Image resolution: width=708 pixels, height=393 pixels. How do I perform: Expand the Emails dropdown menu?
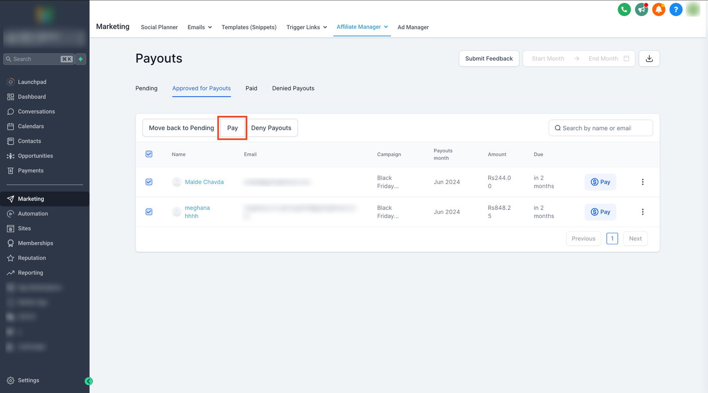200,27
